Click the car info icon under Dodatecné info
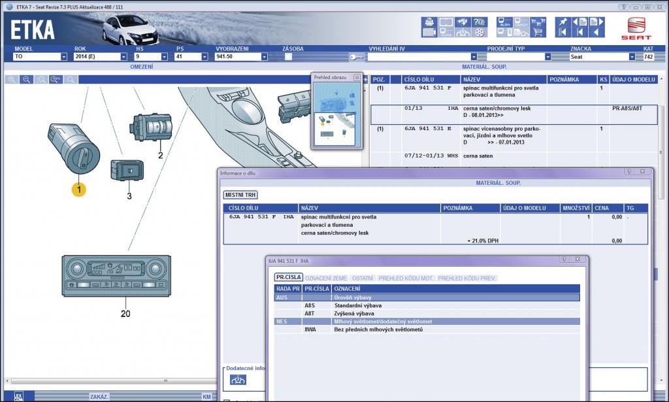Viewport: 669px width, 402px height. 238,379
